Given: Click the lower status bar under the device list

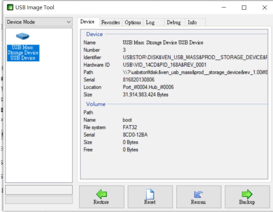Looking at the screenshot, I should tap(39, 200).
